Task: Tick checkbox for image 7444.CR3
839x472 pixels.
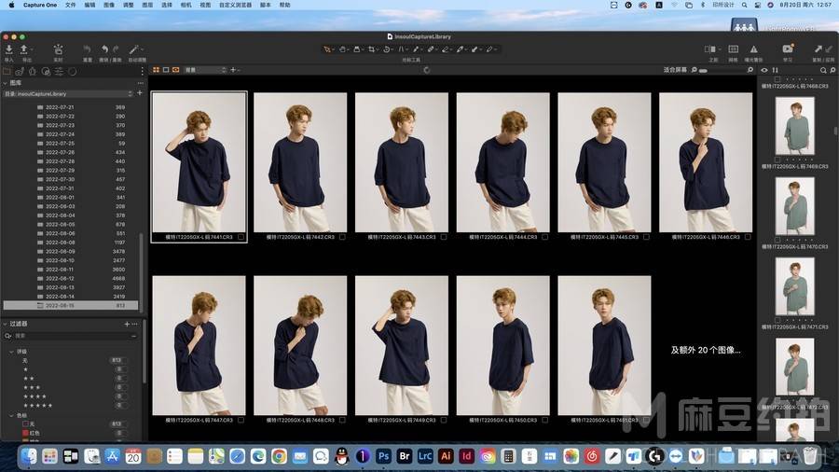Action: click(x=545, y=237)
